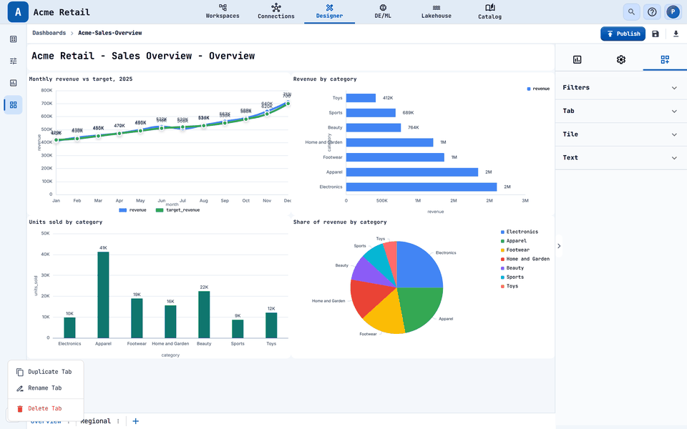Expand the Tab section in the right panel
This screenshot has height=429, width=687.
point(620,112)
